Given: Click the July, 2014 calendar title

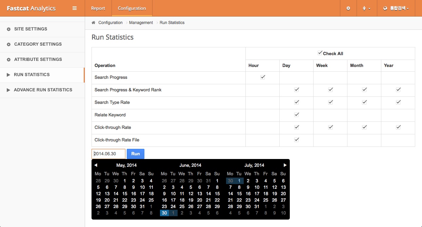Looking at the screenshot, I should pos(254,165).
